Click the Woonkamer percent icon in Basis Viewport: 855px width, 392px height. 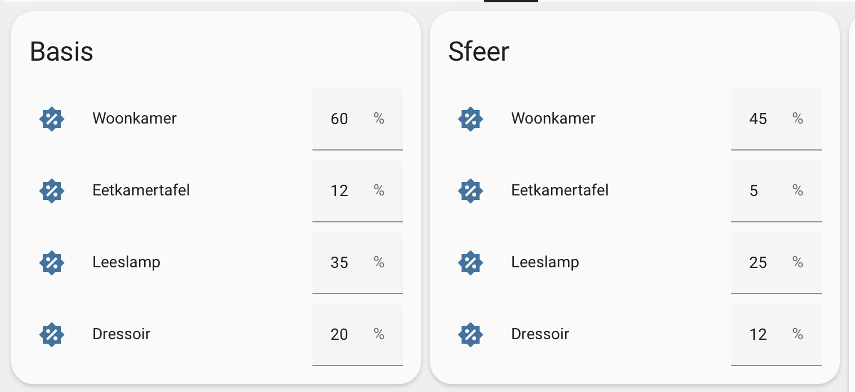pos(52,119)
